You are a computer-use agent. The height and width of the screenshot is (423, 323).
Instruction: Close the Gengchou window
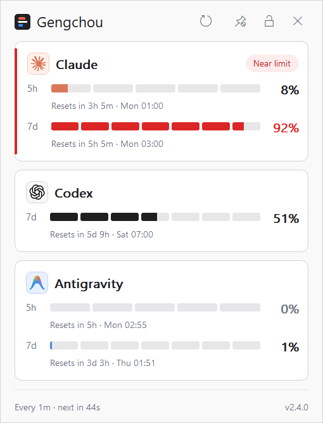[x=298, y=21]
